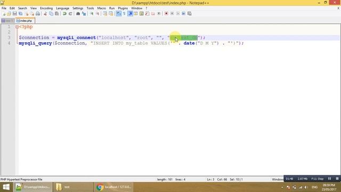Open the Language menu

click(62, 9)
